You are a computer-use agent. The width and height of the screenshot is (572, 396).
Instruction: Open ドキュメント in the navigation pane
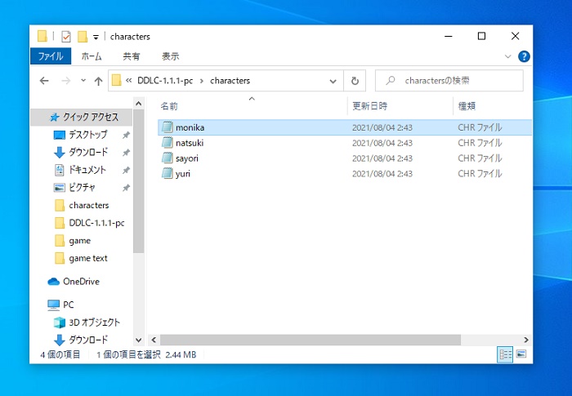(x=87, y=170)
